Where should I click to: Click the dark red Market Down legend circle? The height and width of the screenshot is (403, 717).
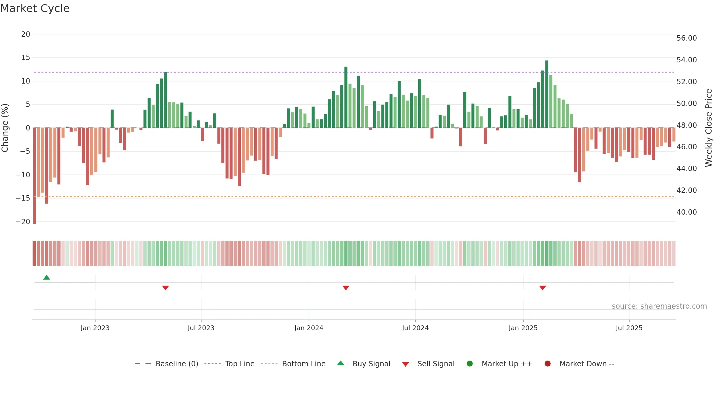(548, 364)
